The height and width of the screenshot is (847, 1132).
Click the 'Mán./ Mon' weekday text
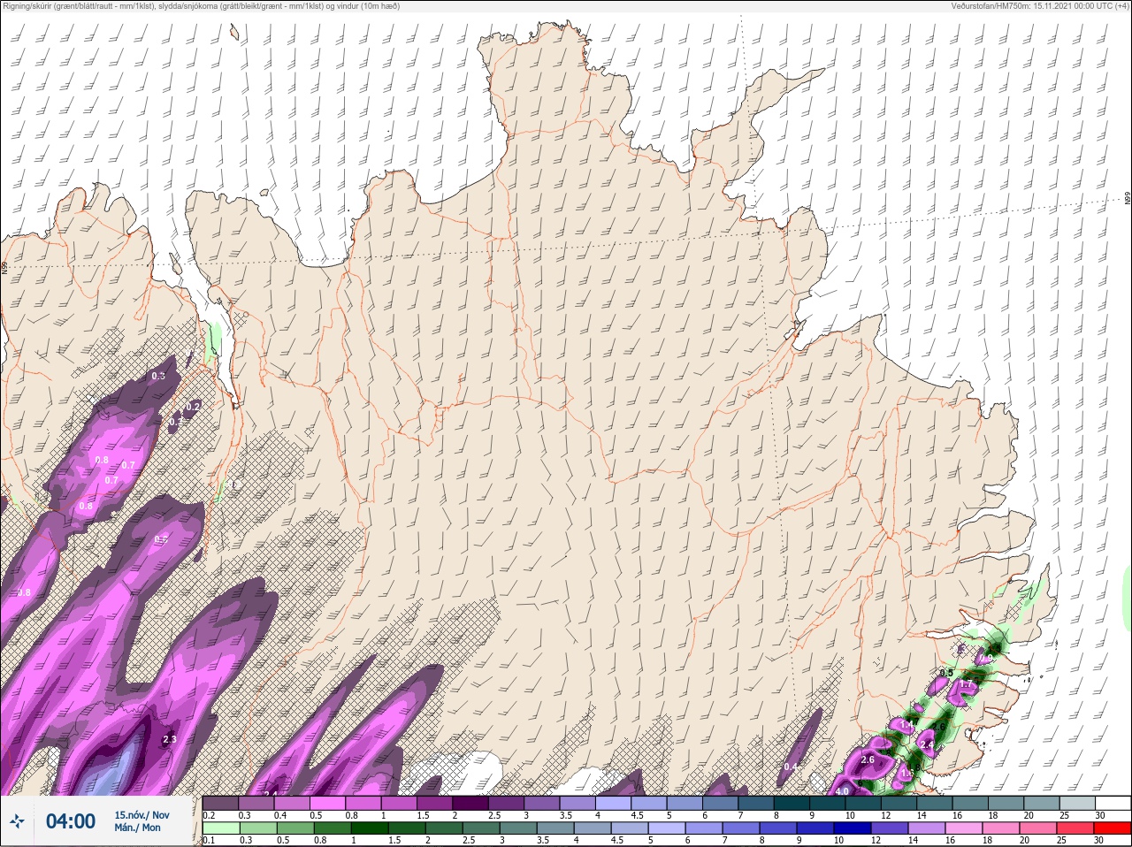pos(138,828)
